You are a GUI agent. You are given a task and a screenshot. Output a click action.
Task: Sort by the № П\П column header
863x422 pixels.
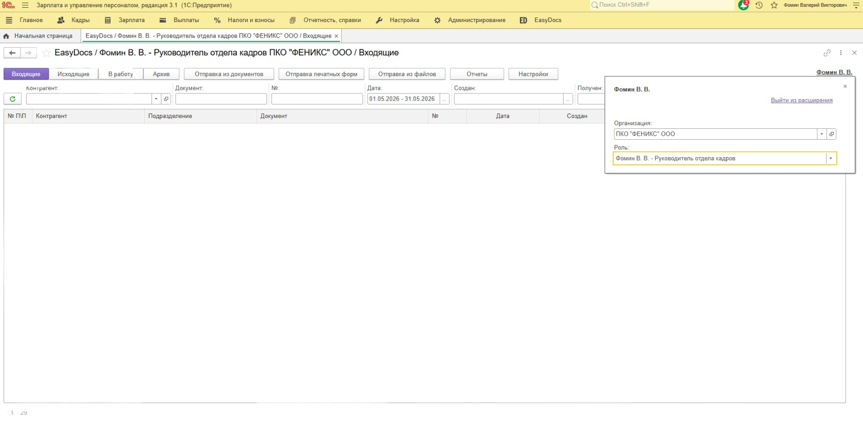click(18, 117)
